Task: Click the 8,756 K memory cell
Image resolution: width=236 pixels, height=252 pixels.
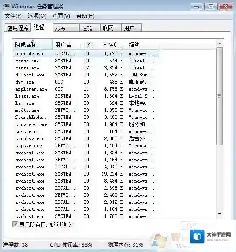Action: (x=114, y=89)
